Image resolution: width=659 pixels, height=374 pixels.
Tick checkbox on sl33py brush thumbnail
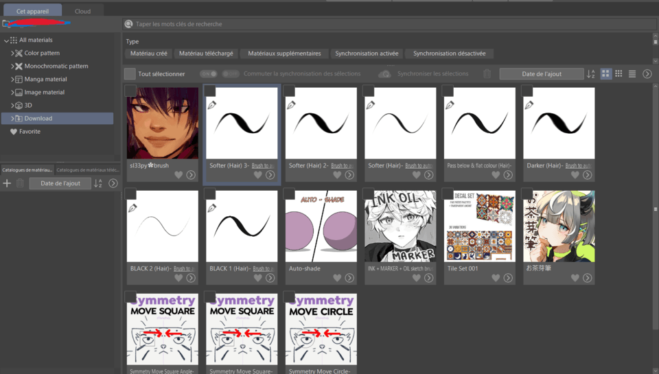130,91
